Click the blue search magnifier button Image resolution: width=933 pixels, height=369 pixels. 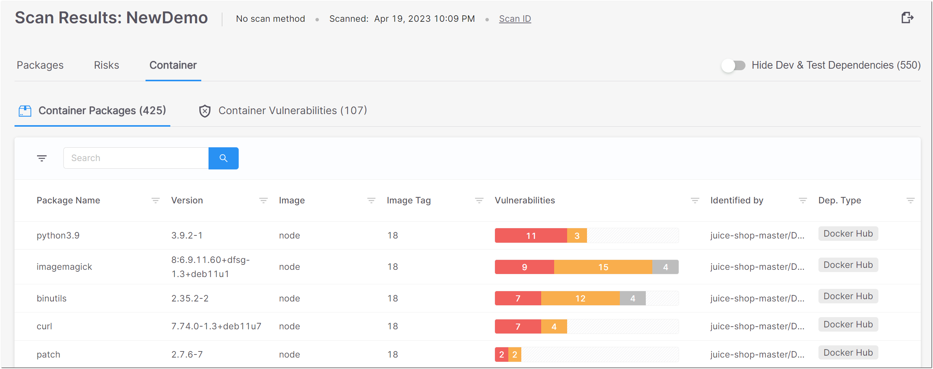[x=223, y=158]
